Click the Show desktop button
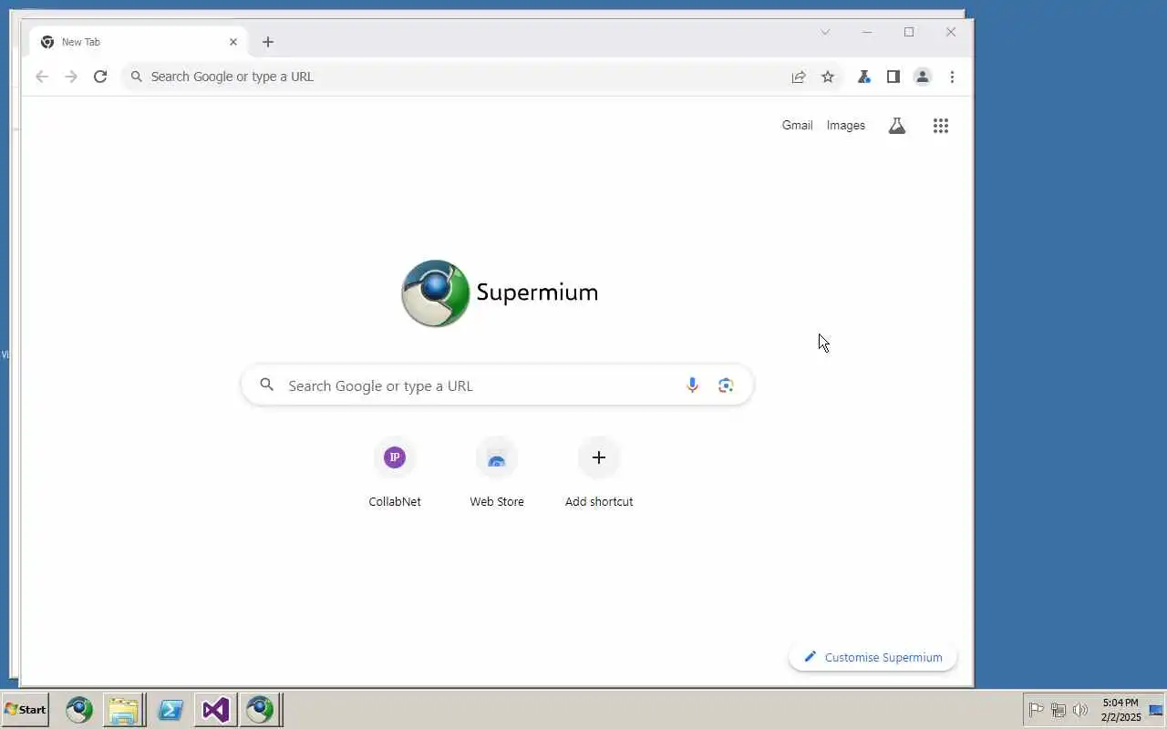Viewport: 1167px width, 729px height. pyautogui.click(x=1157, y=710)
